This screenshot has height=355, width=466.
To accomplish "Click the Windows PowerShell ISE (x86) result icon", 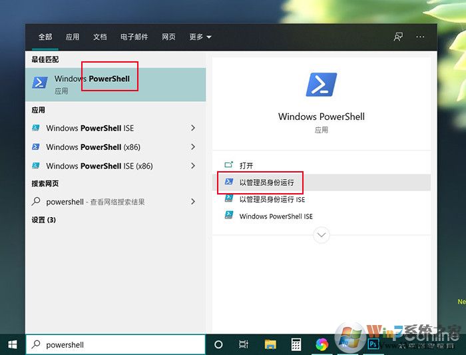I will tap(36, 166).
